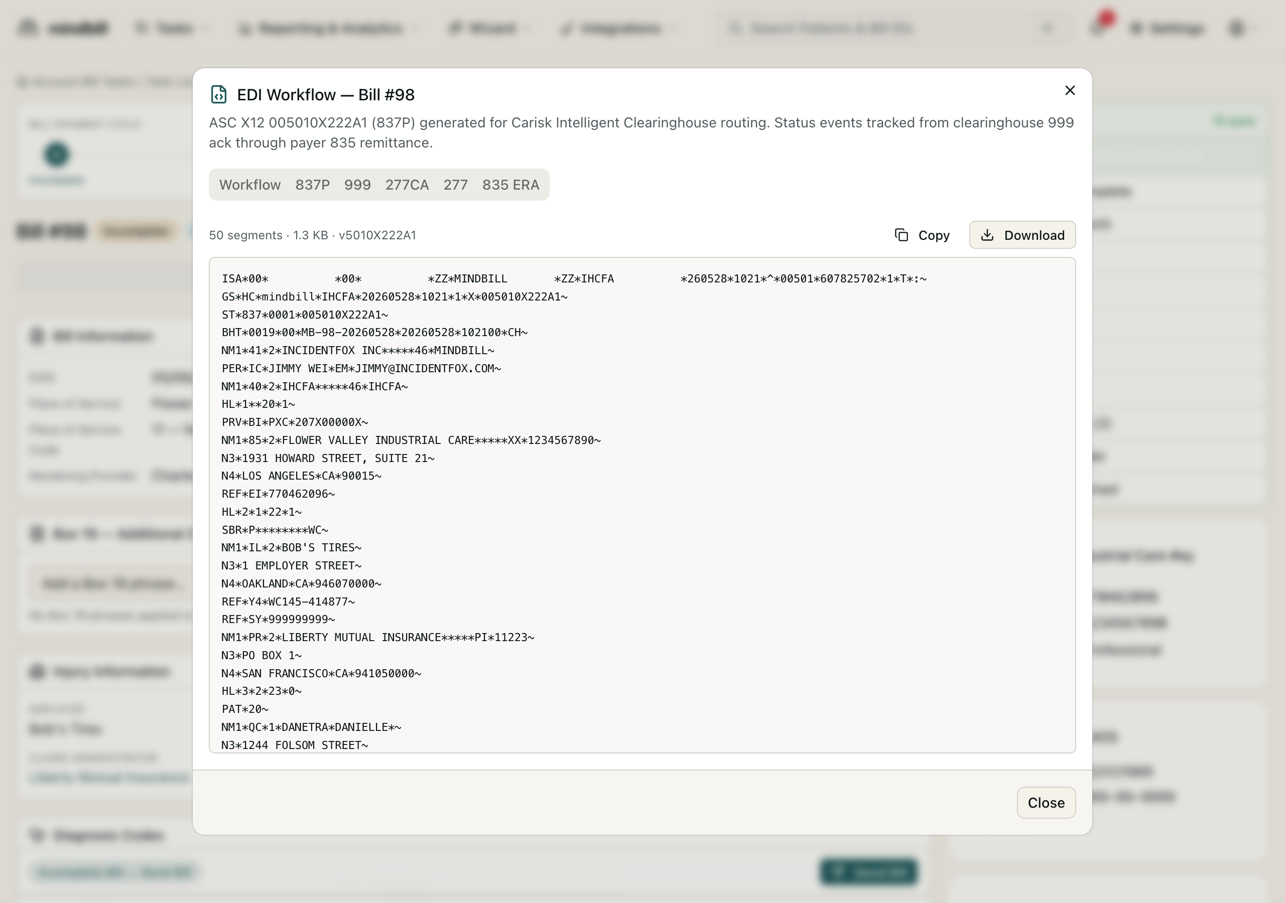Click the N4*OAKLAND*CA*946070000~ line

click(302, 583)
